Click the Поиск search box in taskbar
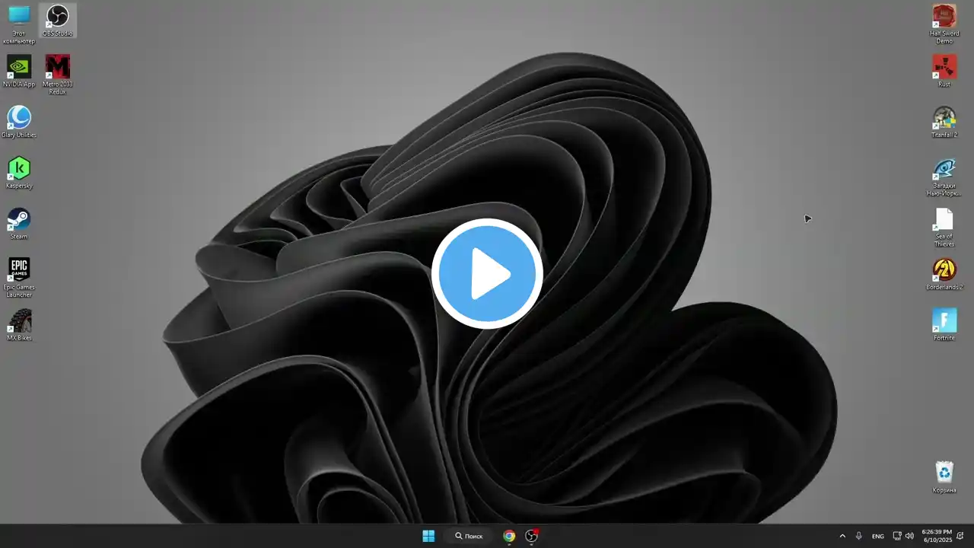 [x=469, y=536]
